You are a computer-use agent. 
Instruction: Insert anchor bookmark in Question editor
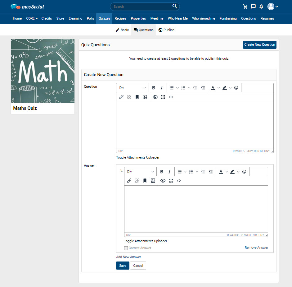(x=137, y=97)
